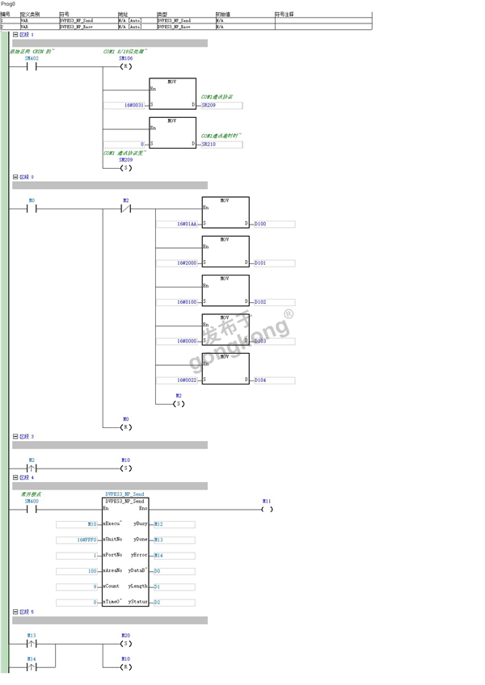
Task: Collapse section 区段 5
Action: 15,611
